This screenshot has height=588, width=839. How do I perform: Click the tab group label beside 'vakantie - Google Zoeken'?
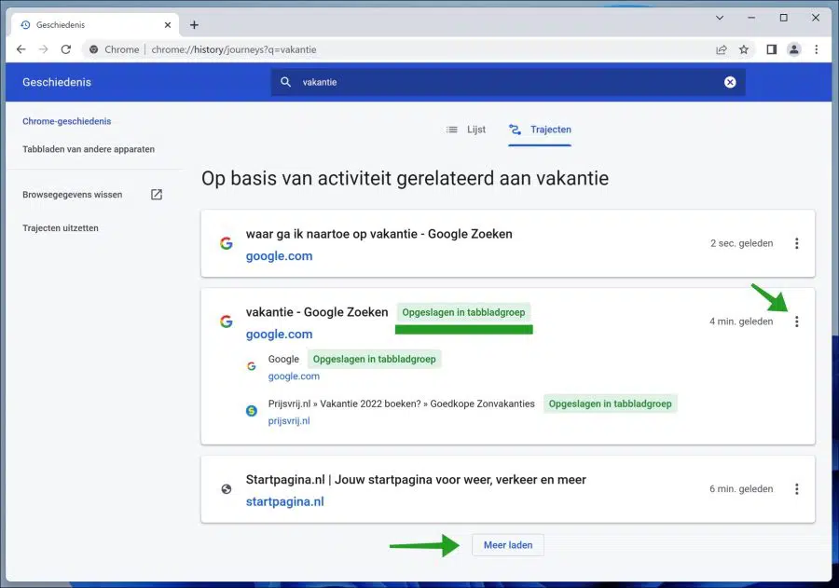pyautogui.click(x=463, y=312)
